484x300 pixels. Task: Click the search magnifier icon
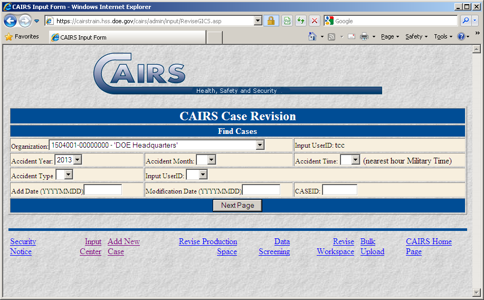click(x=466, y=21)
